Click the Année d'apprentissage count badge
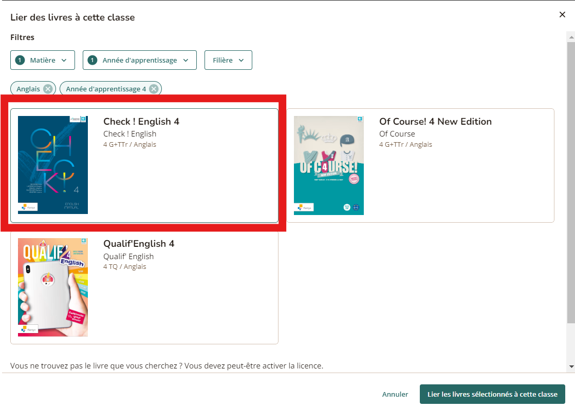This screenshot has width=575, height=409. tap(92, 60)
